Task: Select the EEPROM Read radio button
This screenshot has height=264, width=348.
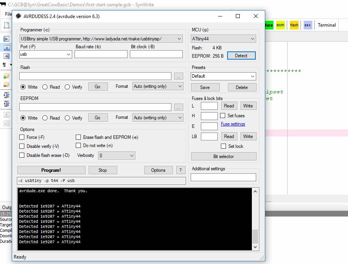Action: point(45,118)
